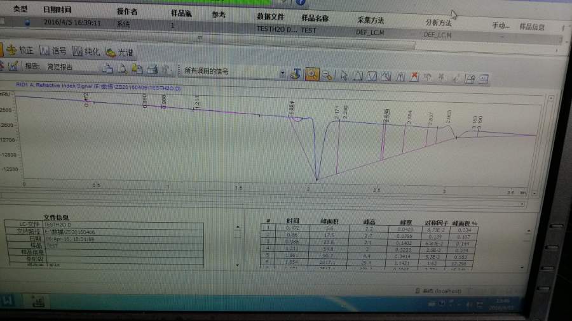The width and height of the screenshot is (572, 321).
Task: Select the zoom-in magnifier tool
Action: click(312, 74)
